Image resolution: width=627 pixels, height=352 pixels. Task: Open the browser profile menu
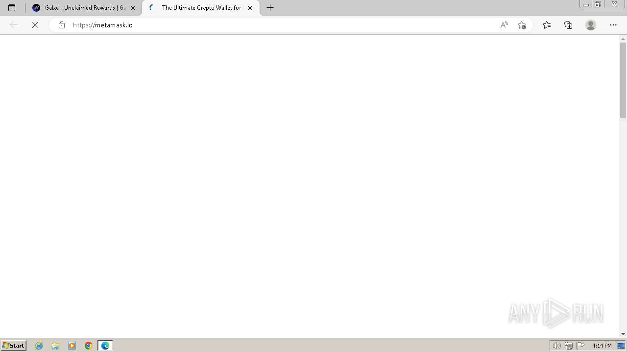click(x=591, y=25)
